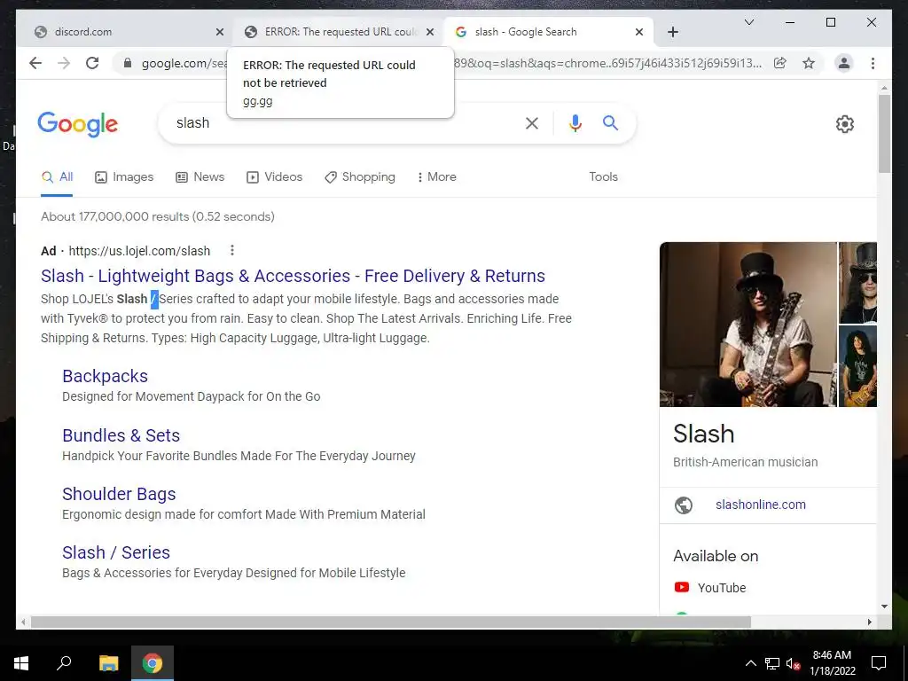This screenshot has width=908, height=681.
Task: Click the scroll down arrow
Action: point(884,607)
